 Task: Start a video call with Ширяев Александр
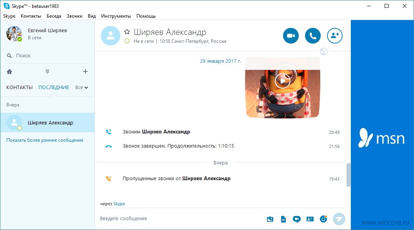291,35
